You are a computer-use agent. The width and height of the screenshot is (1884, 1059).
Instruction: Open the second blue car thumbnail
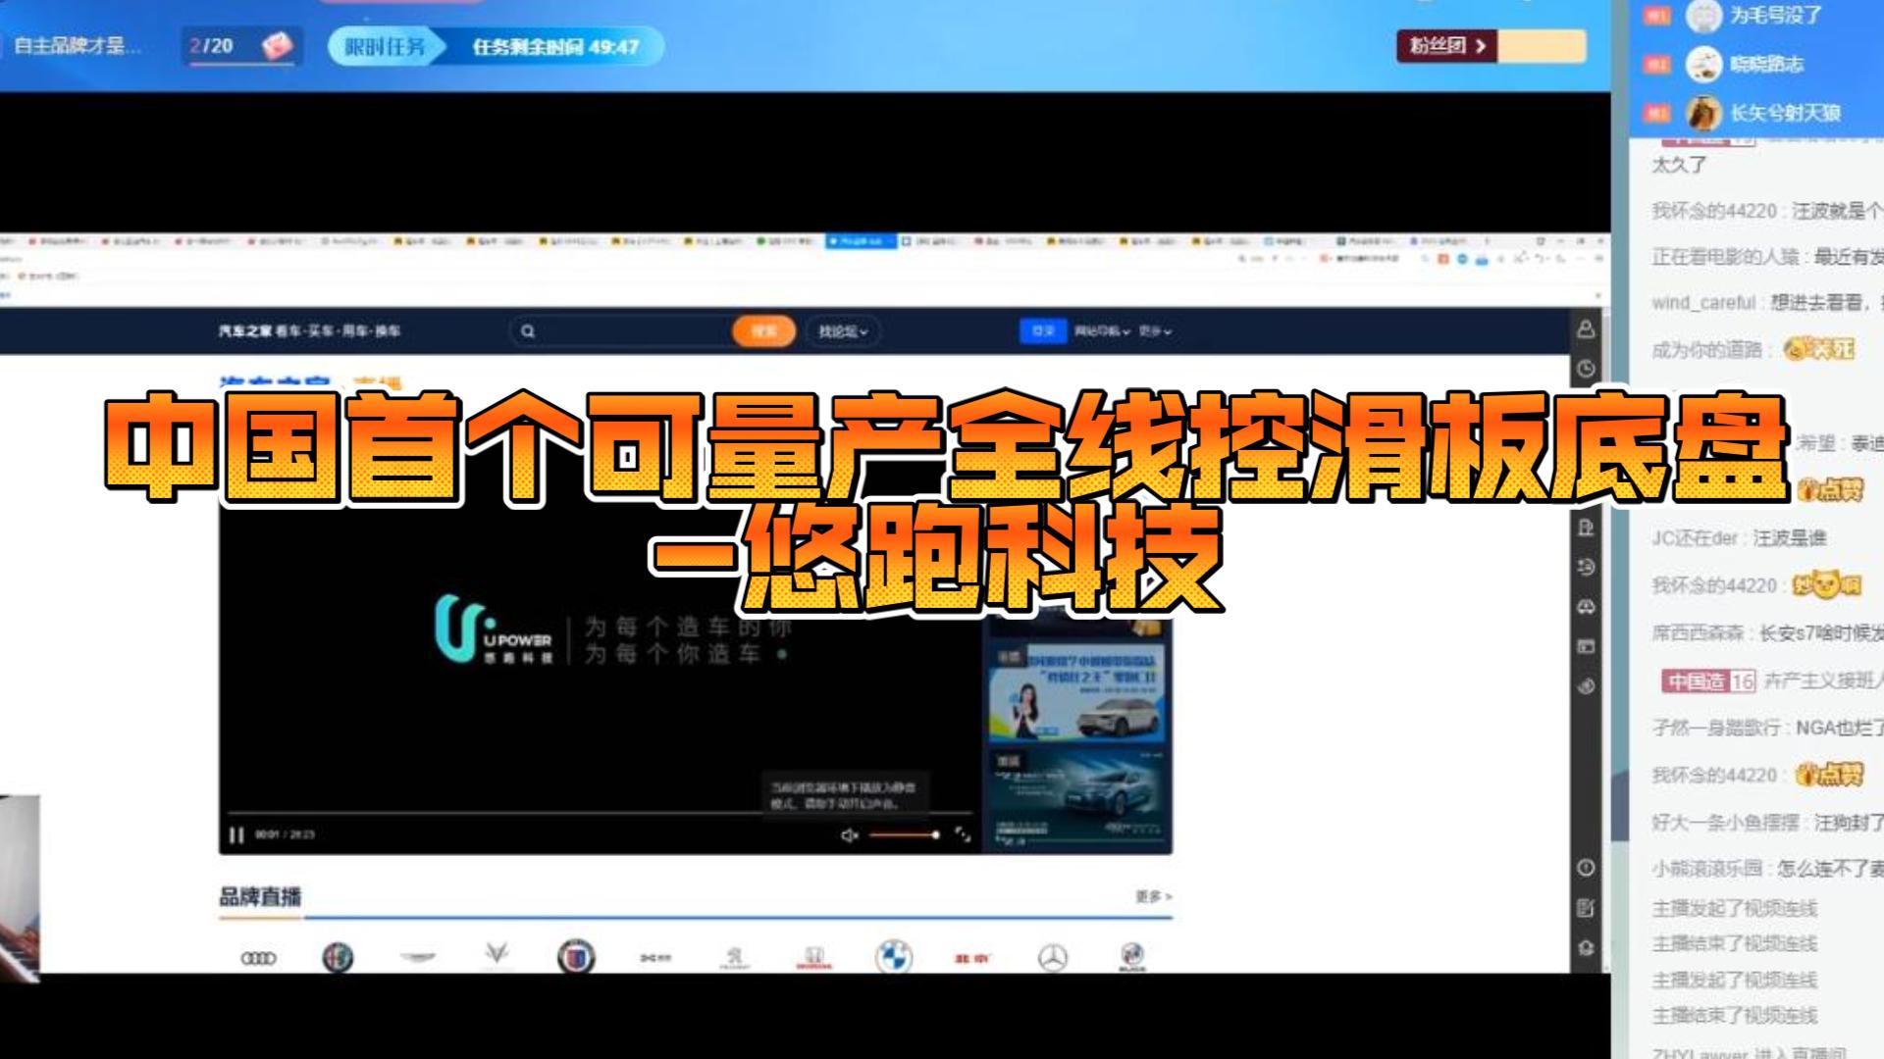1076,799
